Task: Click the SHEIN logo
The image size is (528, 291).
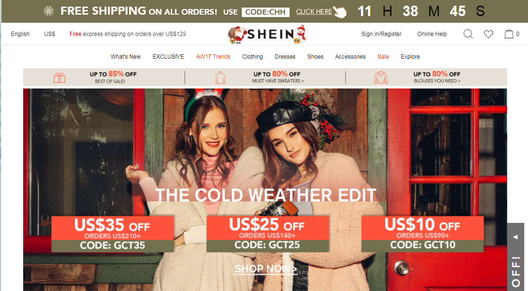Action: [x=267, y=34]
